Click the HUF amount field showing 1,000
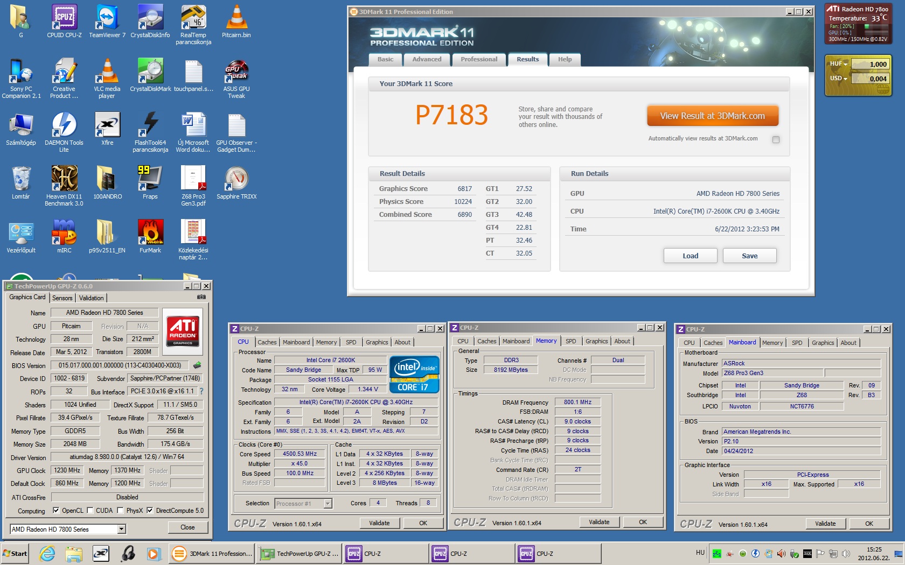The height and width of the screenshot is (565, 905). click(870, 64)
